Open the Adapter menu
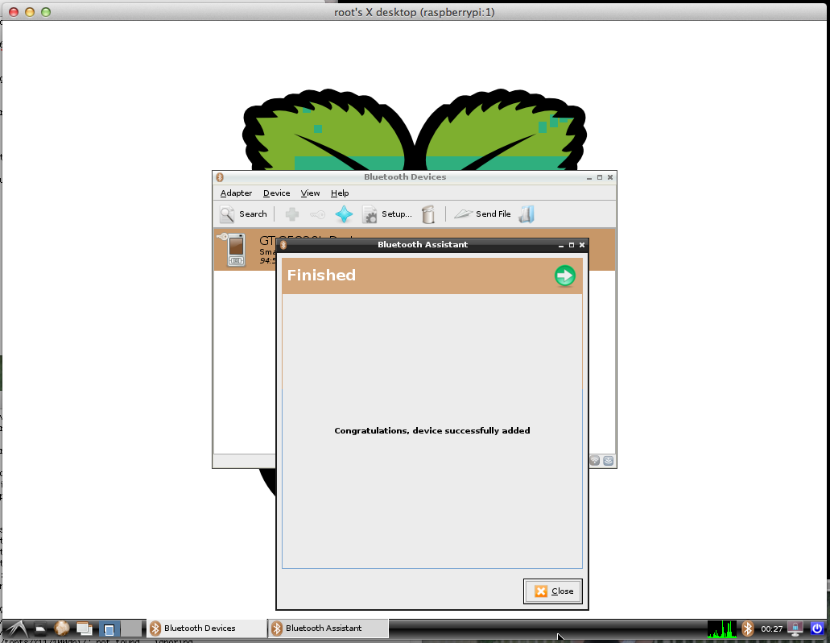 [x=236, y=193]
